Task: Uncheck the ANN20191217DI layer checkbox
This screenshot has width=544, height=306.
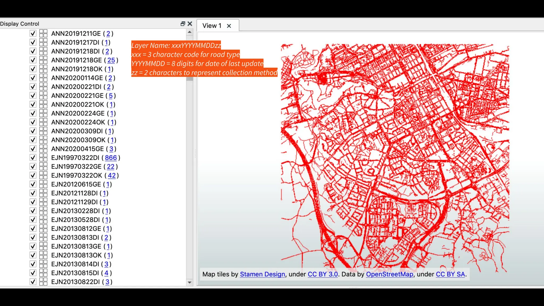Action: (33, 42)
